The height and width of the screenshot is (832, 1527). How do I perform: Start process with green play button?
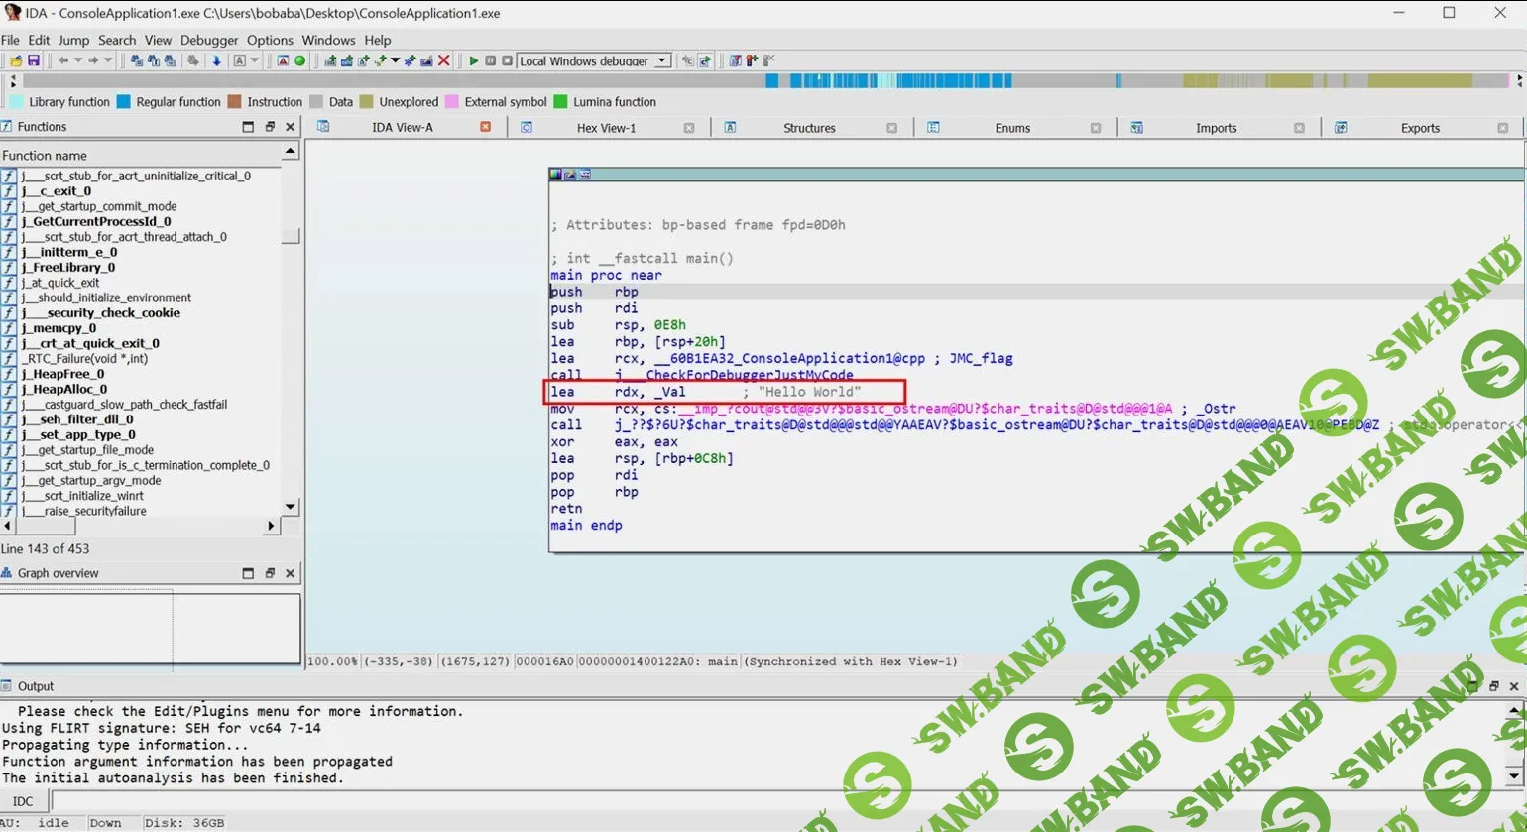click(x=474, y=61)
